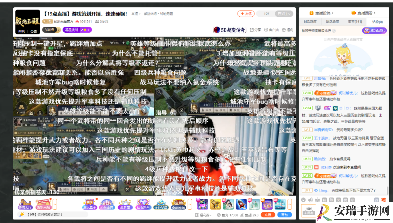This screenshot has height=223, width=393.
Task: Switch to the 贵宾(141) tab
Action: coord(355,22)
